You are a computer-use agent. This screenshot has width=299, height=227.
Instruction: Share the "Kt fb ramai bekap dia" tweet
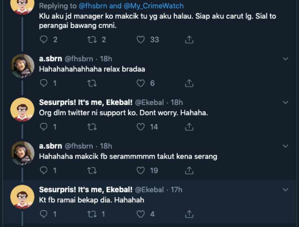pyautogui.click(x=189, y=214)
